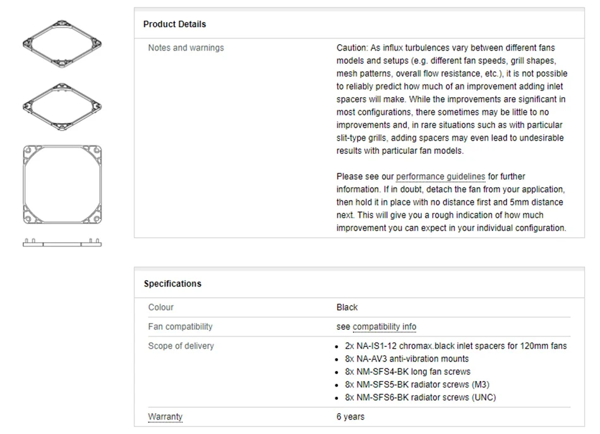Select the NM-SFS6-BK radiator screws (UNC) item
This screenshot has height=434, width=600.
[x=420, y=397]
